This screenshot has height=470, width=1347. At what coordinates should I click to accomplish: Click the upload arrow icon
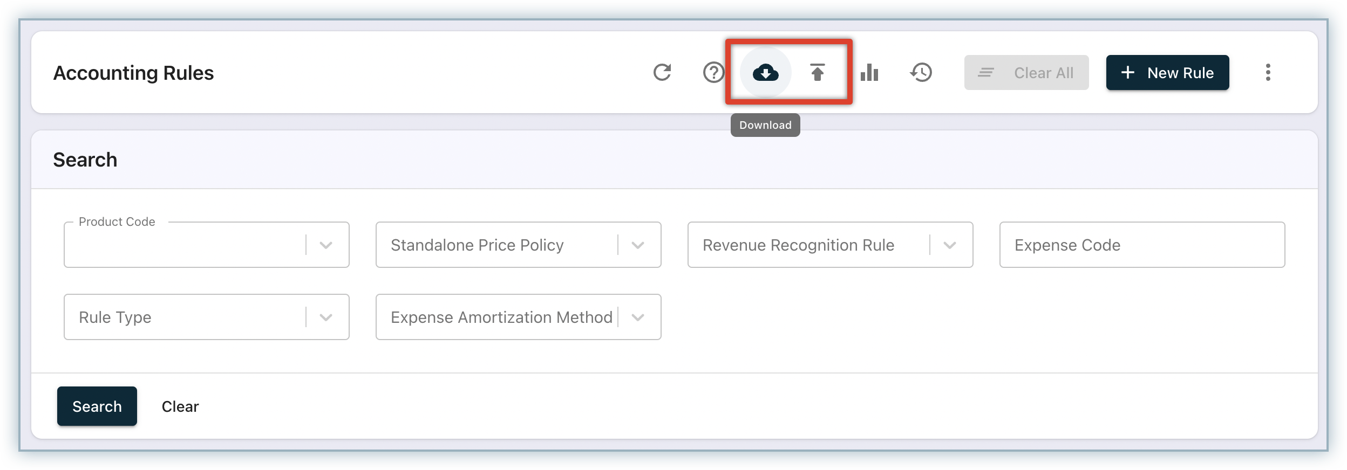pyautogui.click(x=817, y=72)
